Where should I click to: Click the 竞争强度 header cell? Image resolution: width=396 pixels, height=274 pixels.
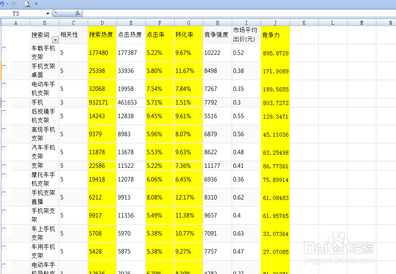tap(217, 34)
